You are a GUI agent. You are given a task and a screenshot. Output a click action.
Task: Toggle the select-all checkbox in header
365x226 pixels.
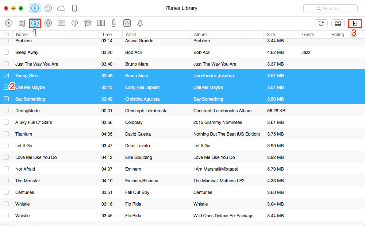pyautogui.click(x=6, y=35)
